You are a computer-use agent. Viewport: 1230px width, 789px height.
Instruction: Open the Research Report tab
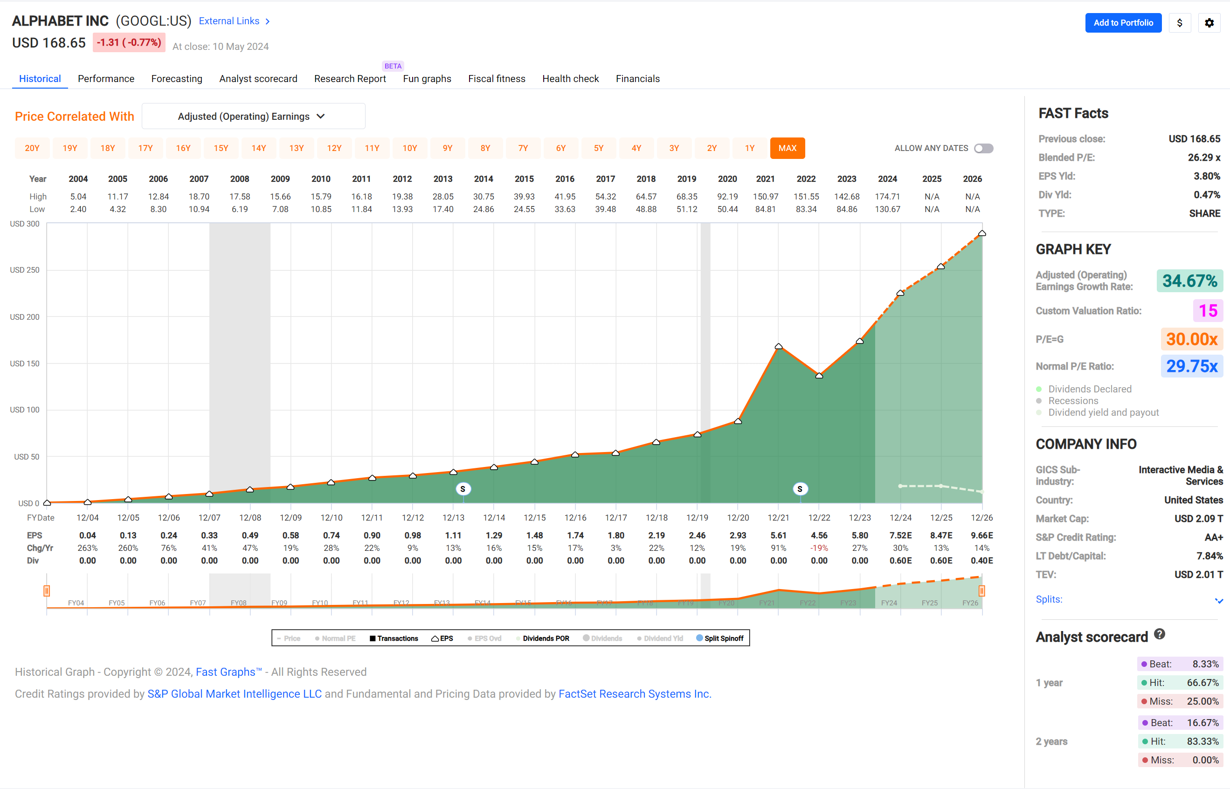pos(350,79)
